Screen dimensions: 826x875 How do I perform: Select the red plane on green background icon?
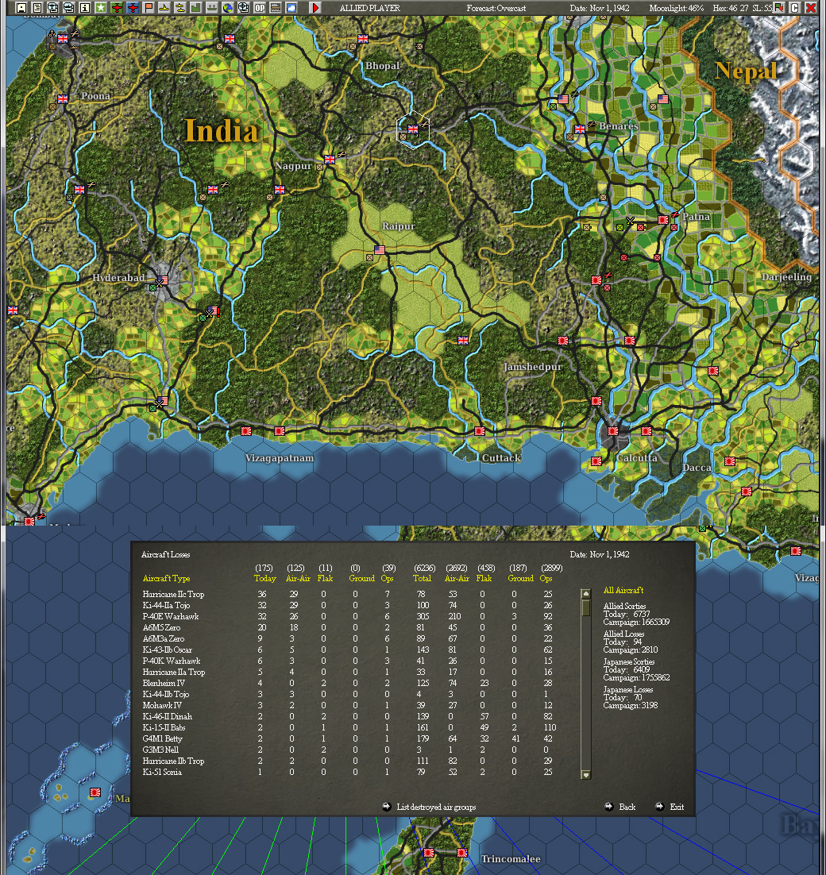pos(117,8)
